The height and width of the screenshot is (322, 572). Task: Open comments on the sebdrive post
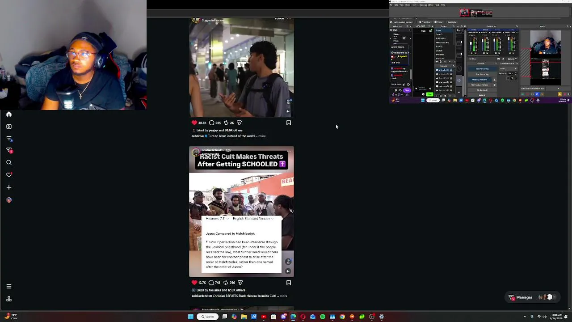tap(211, 123)
